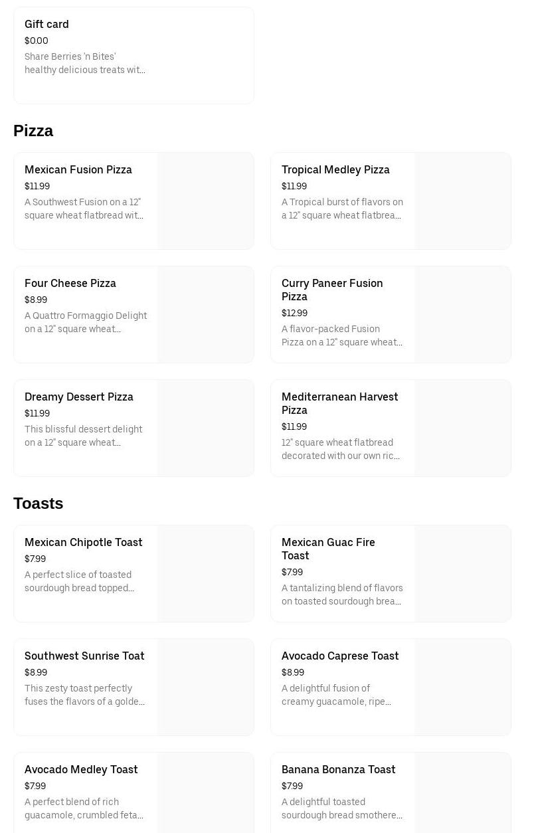This screenshot has height=833, width=534.
Task: Open the Mexican Chipotle Toast title
Action: point(84,543)
